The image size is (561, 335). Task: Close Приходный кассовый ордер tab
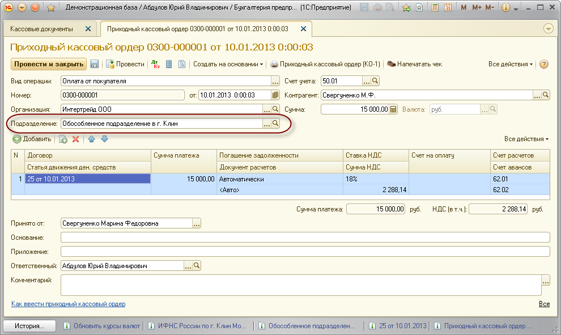303,29
